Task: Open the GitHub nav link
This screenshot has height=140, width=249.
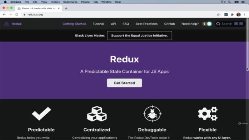Action: [x=170, y=24]
